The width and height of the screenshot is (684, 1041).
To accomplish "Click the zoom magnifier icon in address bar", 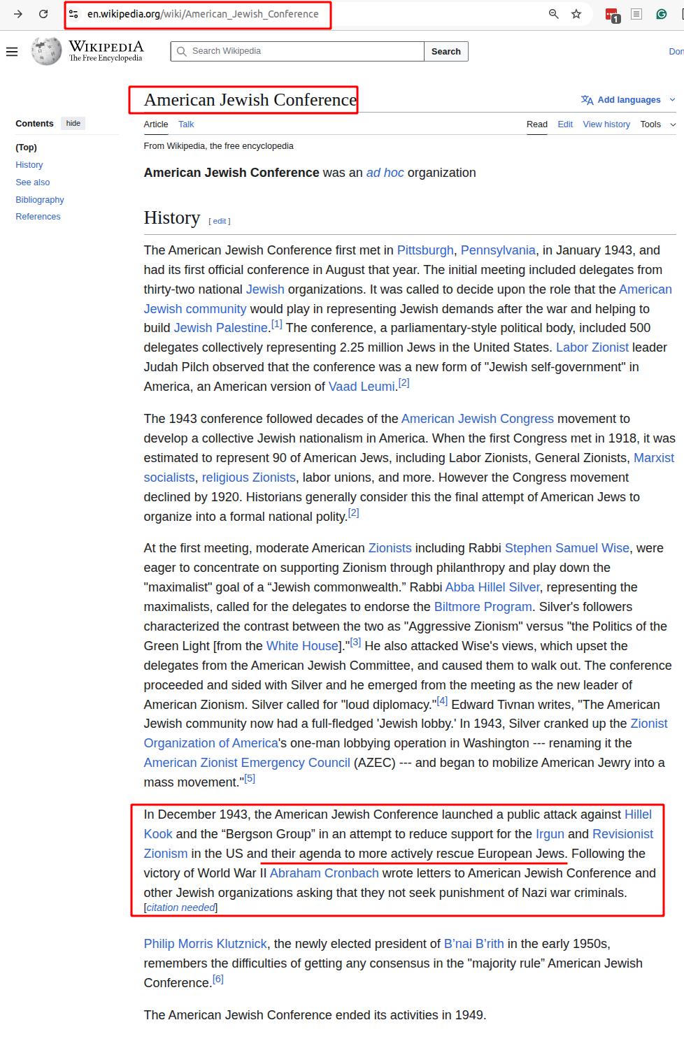I will (553, 14).
